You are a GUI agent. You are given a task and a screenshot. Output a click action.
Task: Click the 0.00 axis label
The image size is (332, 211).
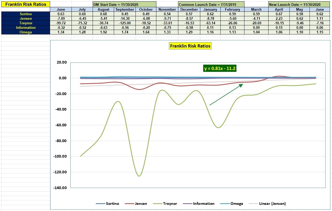pos(62,78)
